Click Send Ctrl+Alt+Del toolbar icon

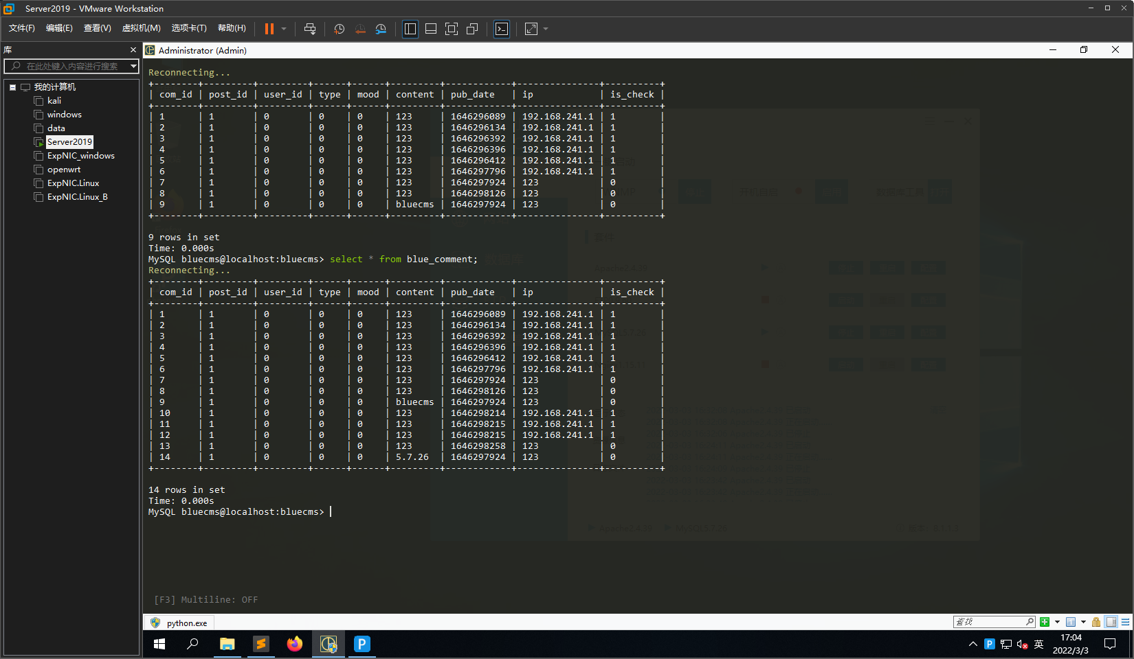(x=310, y=29)
